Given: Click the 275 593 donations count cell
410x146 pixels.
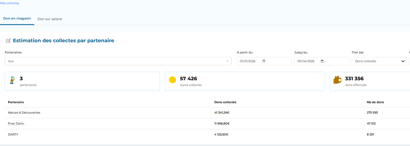Looking at the screenshot, I should click(x=373, y=113).
